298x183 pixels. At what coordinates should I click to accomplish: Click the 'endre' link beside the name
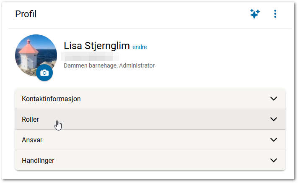tap(140, 47)
